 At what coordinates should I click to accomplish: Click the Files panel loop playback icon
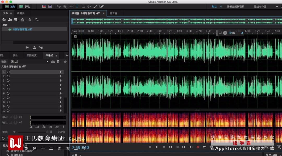coord(34,48)
